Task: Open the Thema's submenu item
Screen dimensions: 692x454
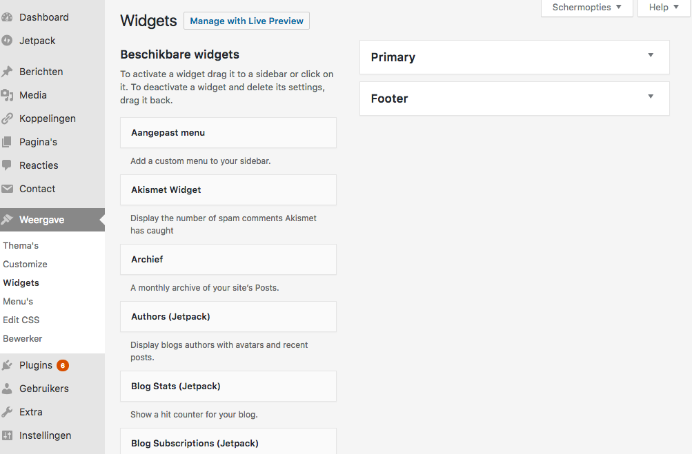Action: click(x=21, y=246)
